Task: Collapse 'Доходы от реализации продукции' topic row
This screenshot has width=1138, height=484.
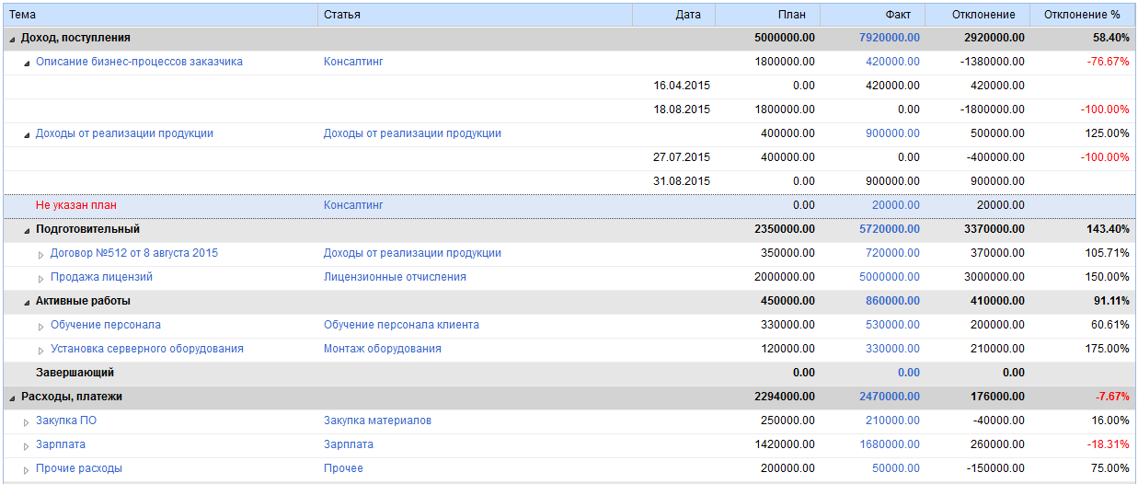Action: click(27, 134)
